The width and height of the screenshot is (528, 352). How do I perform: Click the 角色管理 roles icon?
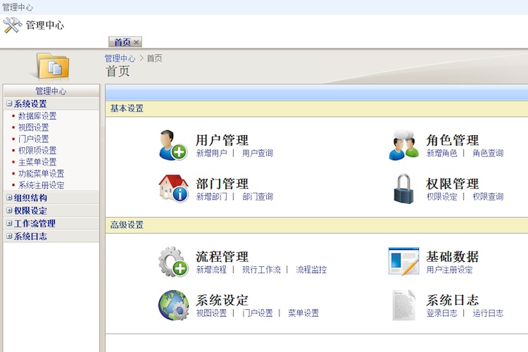[403, 145]
